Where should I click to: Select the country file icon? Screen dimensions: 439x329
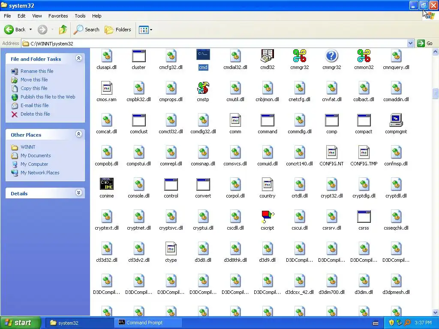point(268,184)
